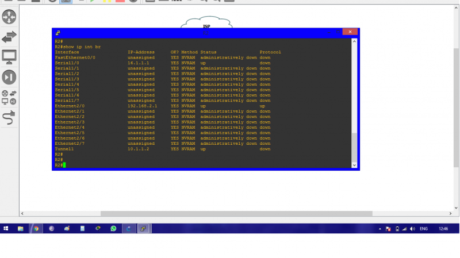460x258 pixels.
Task: Click the PuTTY vertical scrollbar thumb
Action: pos(354,147)
